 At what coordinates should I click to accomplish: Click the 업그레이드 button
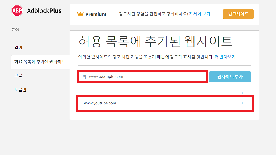(x=238, y=14)
